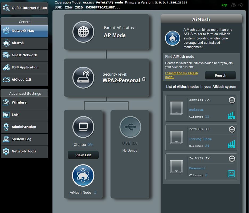Click the USB status icon in header

coord(241,5)
